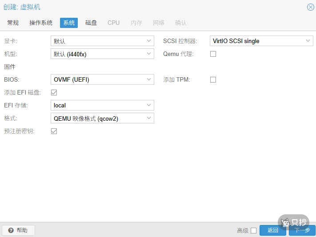316x237 pixels.
Task: Click the 系统 active tab
Action: tap(69, 23)
